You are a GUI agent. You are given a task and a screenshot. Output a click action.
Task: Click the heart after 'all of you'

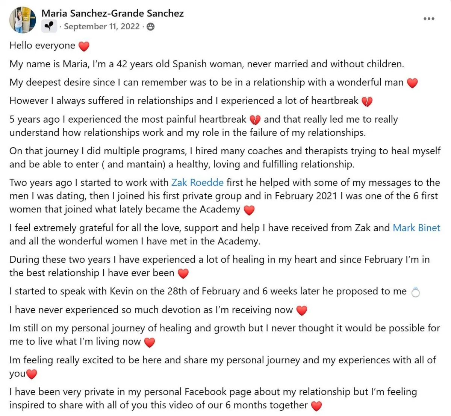(32, 374)
